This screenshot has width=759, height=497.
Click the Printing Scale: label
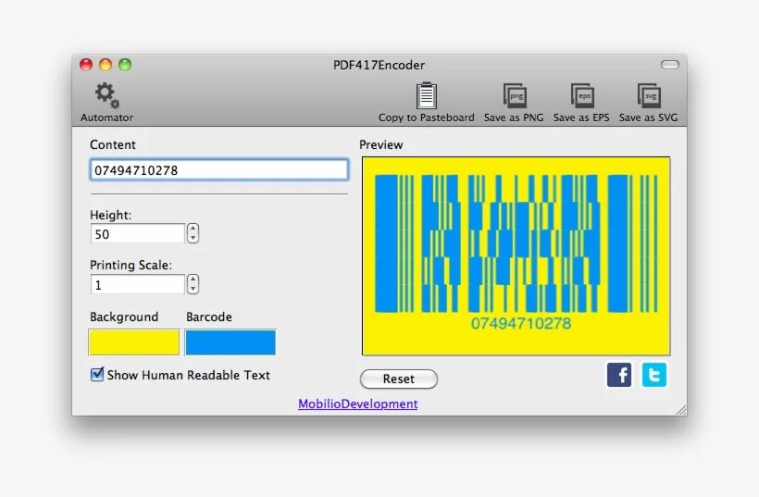[131, 266]
